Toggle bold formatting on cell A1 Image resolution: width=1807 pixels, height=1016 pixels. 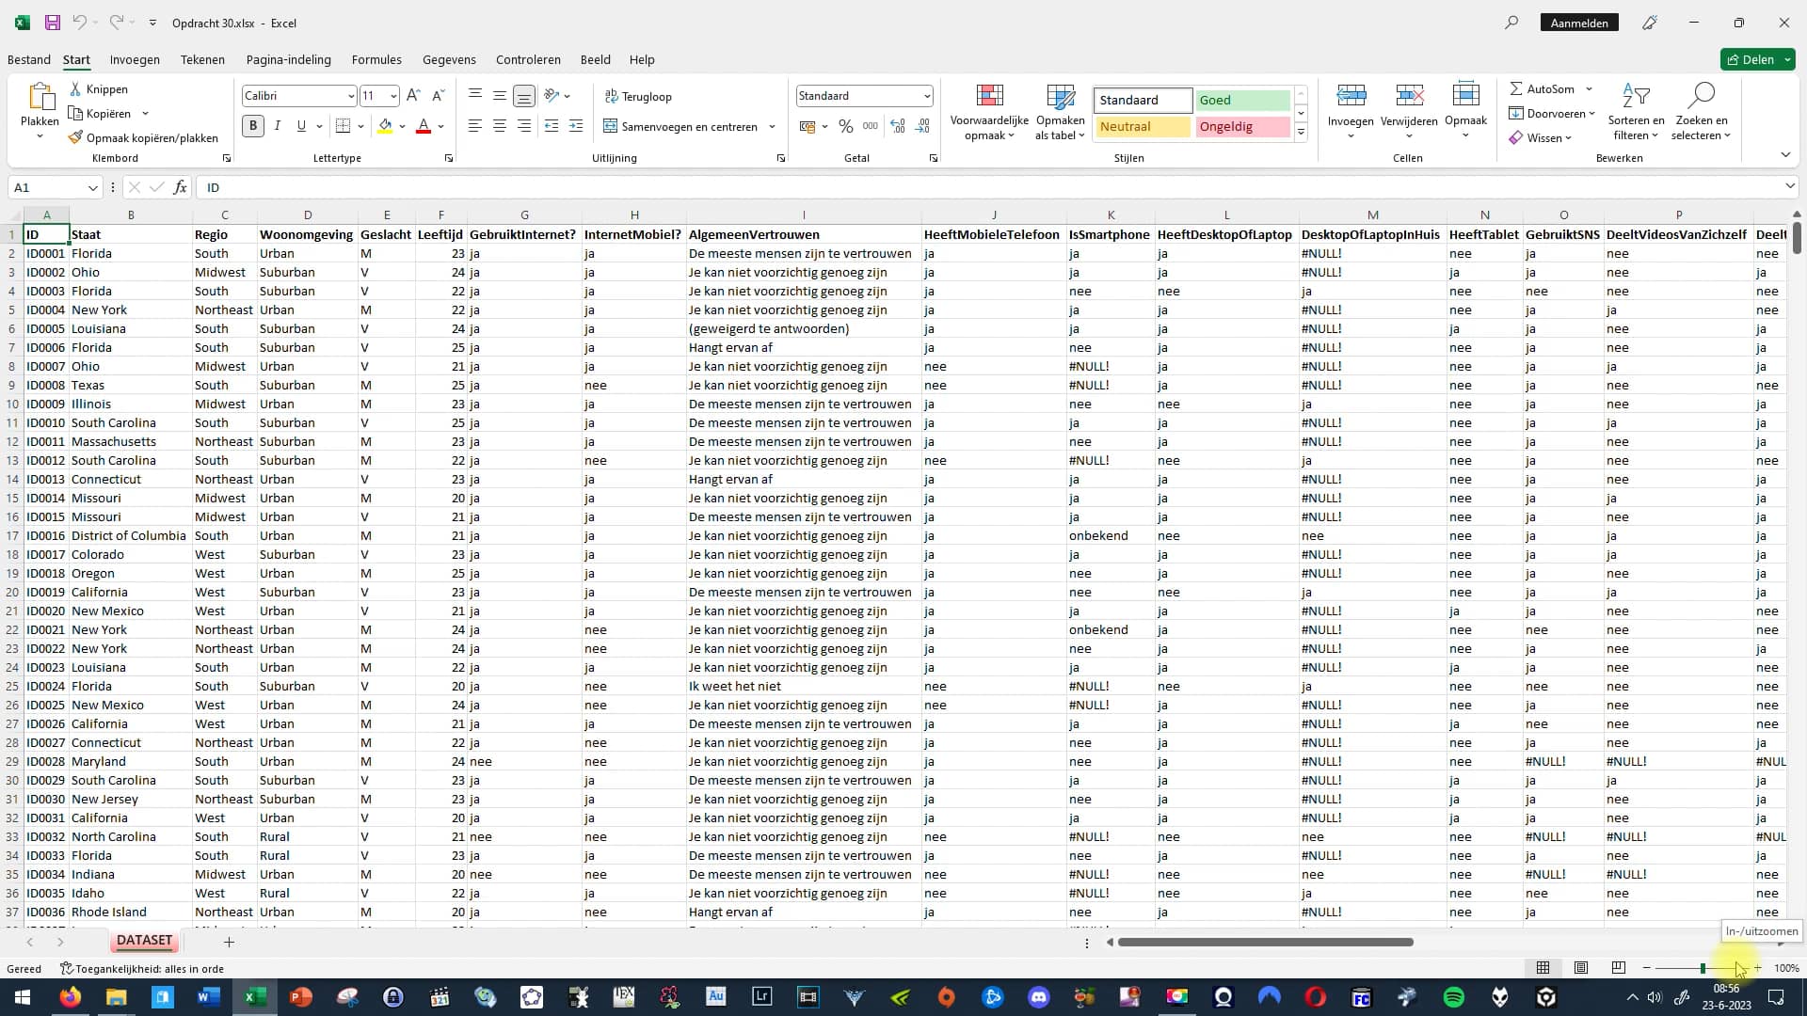coord(252,125)
